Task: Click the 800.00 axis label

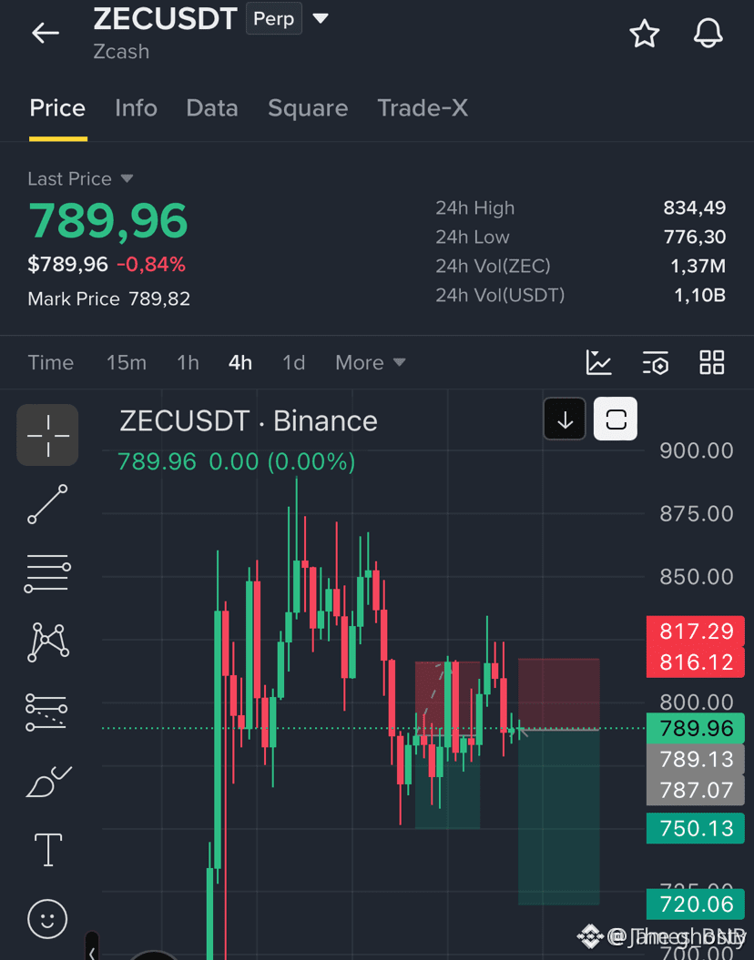Action: [x=696, y=702]
